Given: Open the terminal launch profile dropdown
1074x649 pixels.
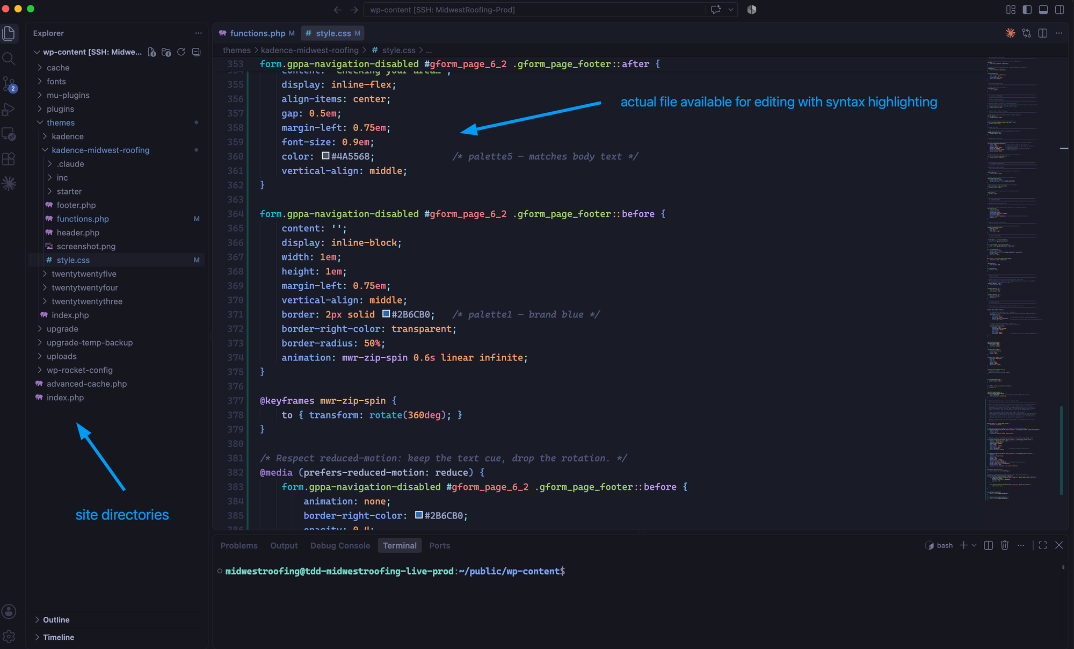Looking at the screenshot, I should click(x=974, y=545).
